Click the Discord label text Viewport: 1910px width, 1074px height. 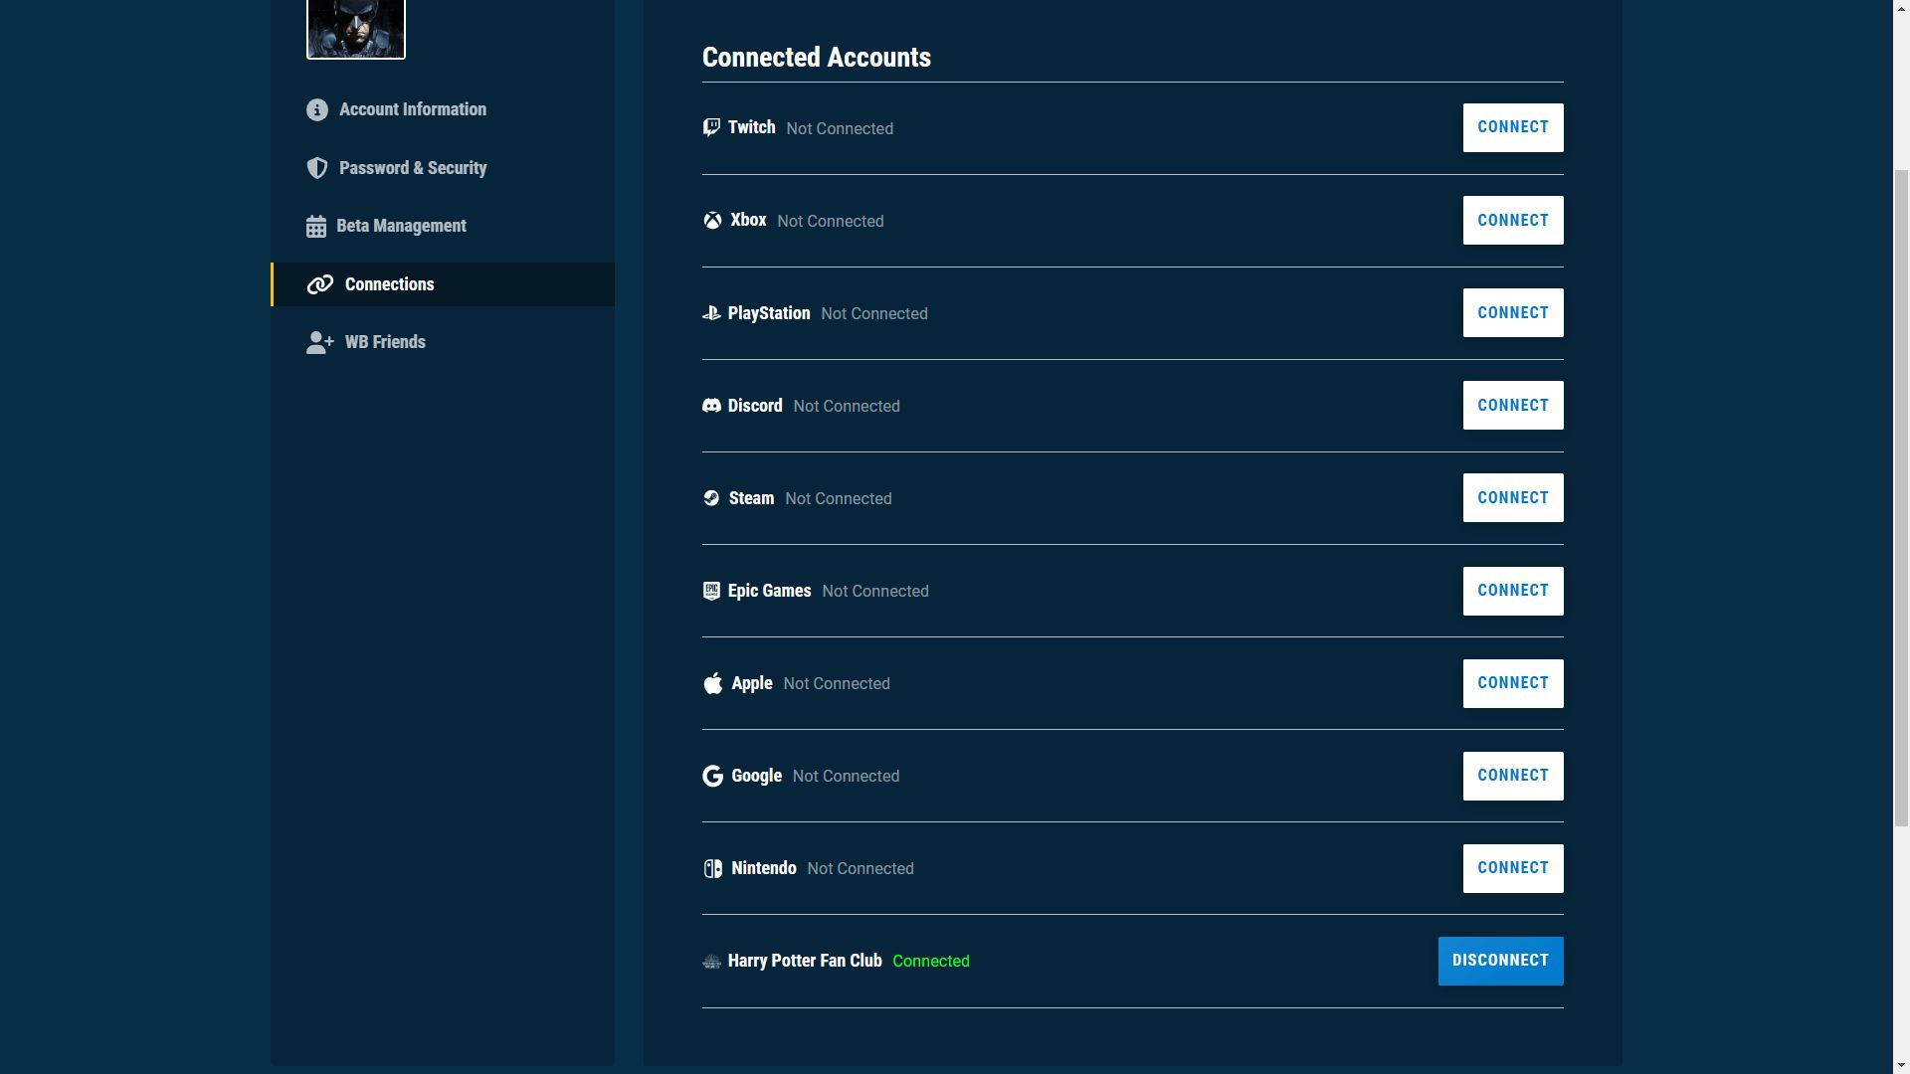click(x=755, y=406)
